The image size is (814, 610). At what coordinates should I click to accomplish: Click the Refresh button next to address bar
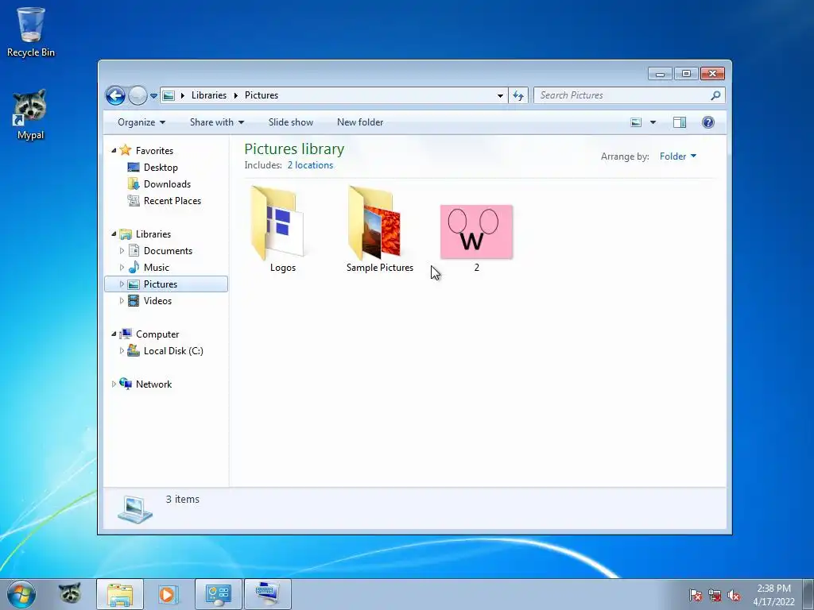[x=518, y=95]
